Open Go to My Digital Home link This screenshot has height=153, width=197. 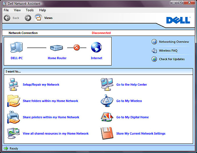133,117
